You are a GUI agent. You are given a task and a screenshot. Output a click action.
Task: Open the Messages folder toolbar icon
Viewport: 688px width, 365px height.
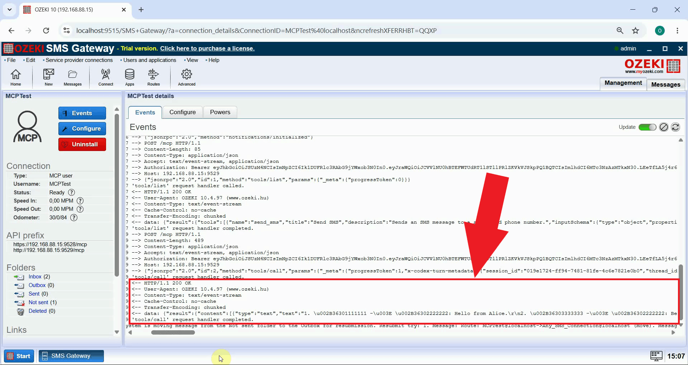[x=72, y=77]
